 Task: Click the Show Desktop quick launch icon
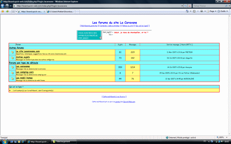12,142
